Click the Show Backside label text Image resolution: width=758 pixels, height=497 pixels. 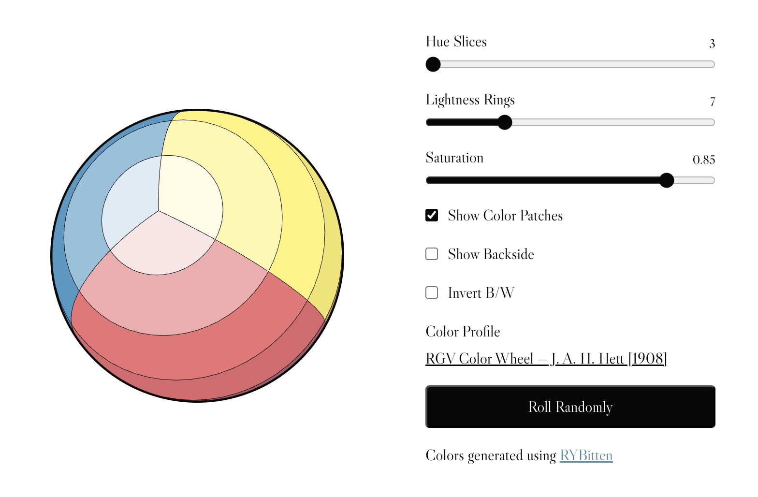coord(491,254)
